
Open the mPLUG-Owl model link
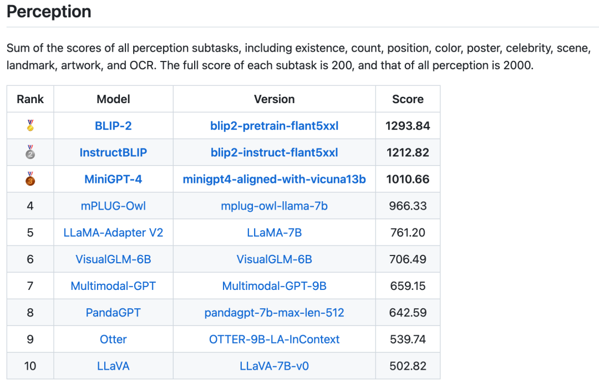(113, 206)
